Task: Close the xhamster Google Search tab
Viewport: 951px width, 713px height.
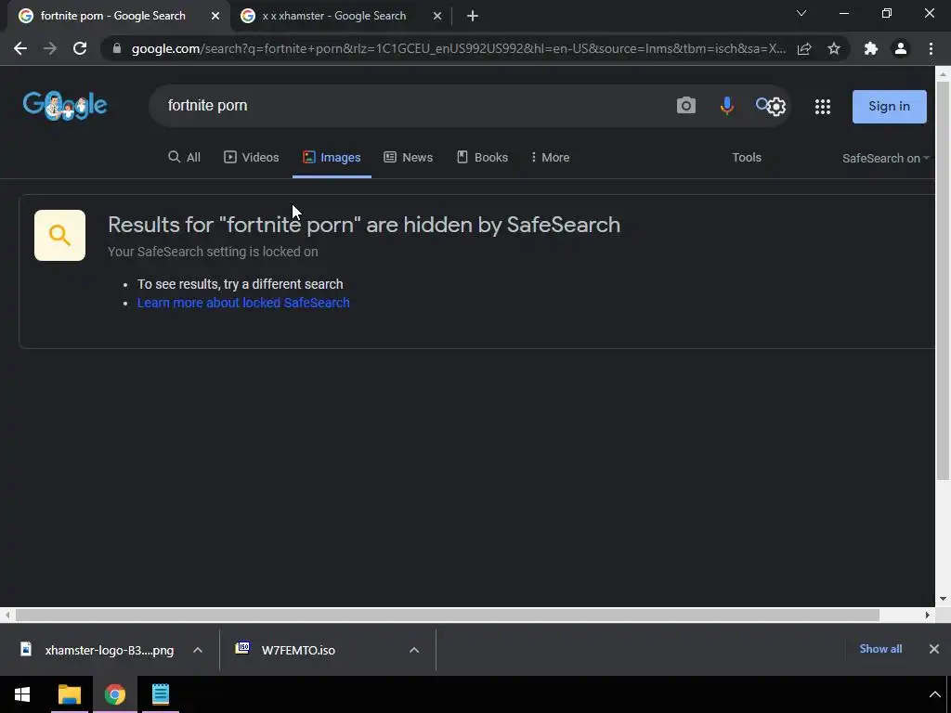Action: (x=437, y=16)
